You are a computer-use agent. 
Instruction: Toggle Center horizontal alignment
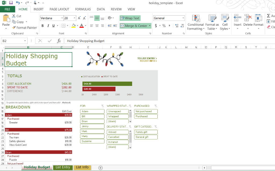click(97, 26)
